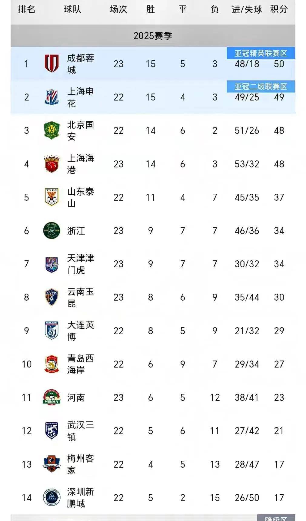
Task: Click the 梅州客家 team name
Action: (x=80, y=464)
